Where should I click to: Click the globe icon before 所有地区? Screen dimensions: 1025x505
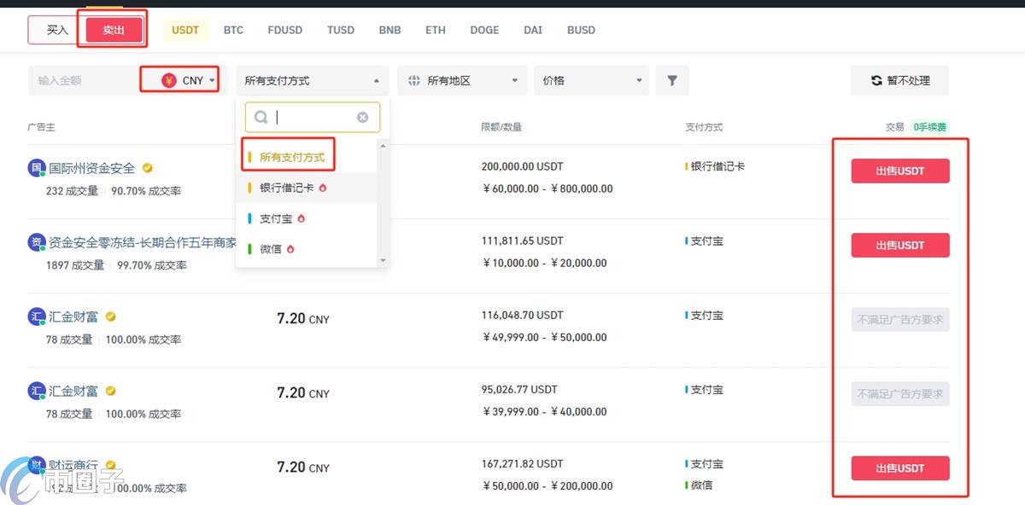pos(415,80)
